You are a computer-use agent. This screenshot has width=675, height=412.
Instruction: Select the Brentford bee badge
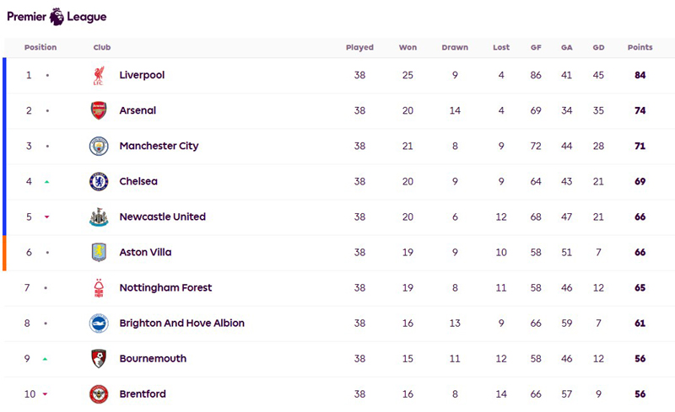(99, 394)
